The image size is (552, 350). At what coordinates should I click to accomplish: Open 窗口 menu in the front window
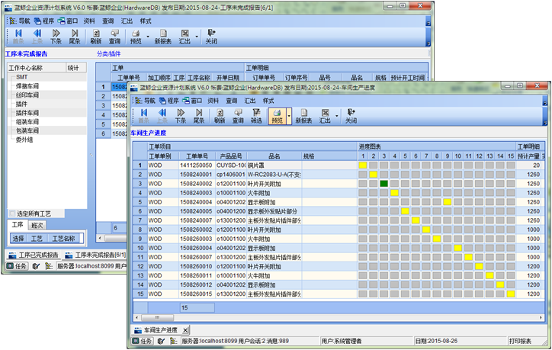pyautogui.click(x=192, y=101)
